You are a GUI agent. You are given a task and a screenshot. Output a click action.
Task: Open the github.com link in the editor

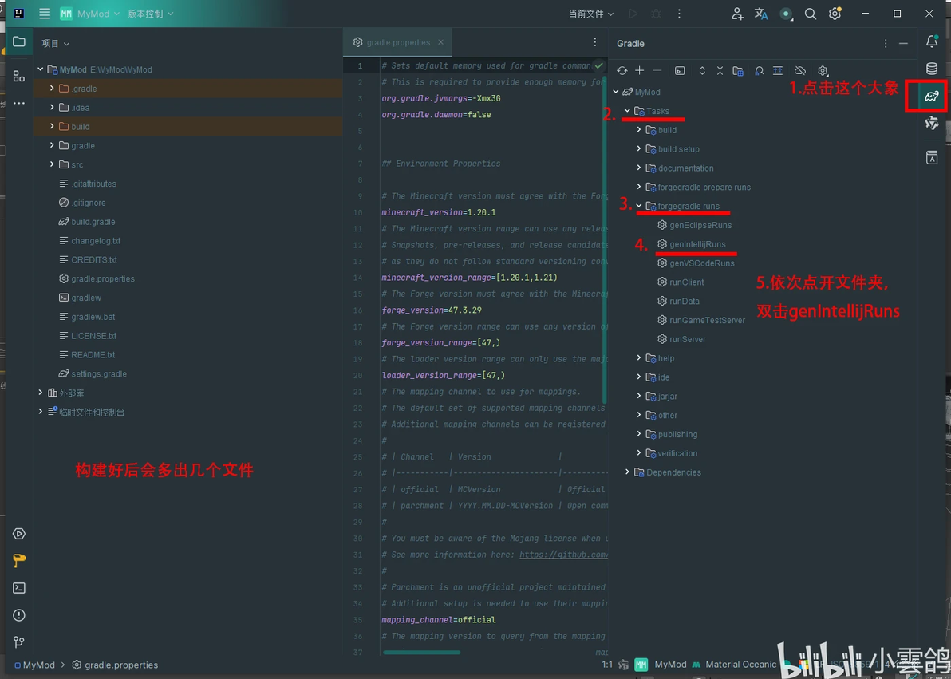coord(563,555)
